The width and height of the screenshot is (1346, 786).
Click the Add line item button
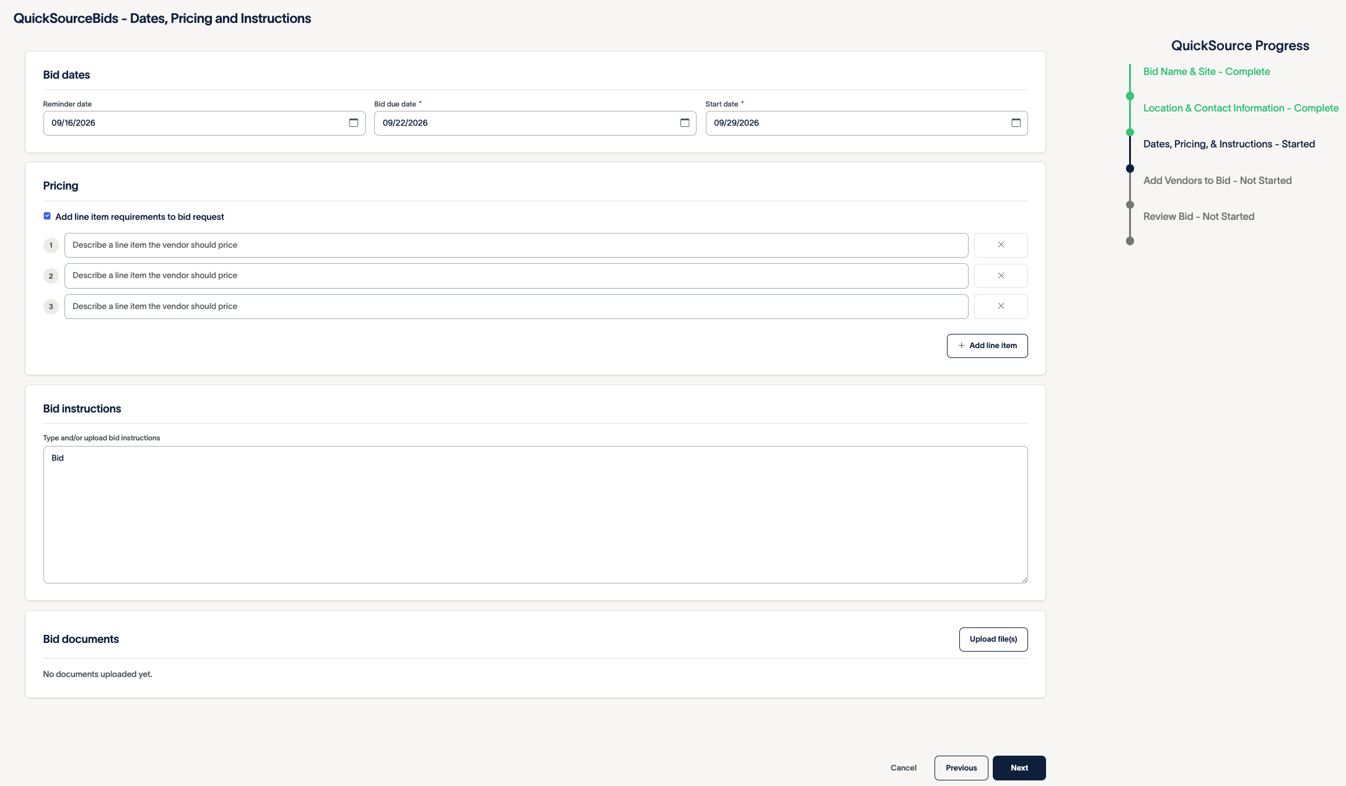(x=987, y=346)
